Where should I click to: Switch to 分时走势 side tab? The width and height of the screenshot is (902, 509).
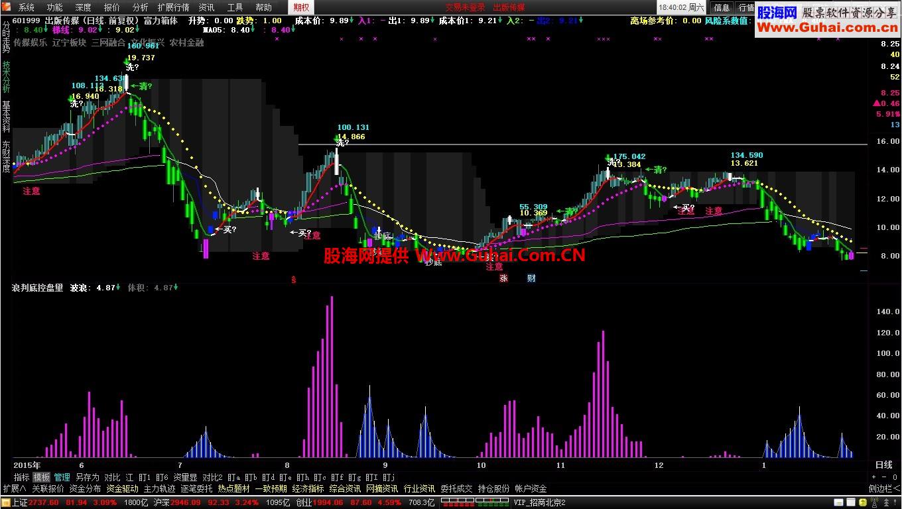tap(6, 37)
